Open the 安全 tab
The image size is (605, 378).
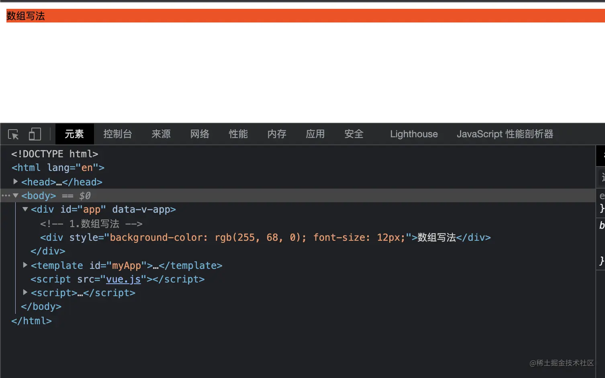pyautogui.click(x=354, y=134)
